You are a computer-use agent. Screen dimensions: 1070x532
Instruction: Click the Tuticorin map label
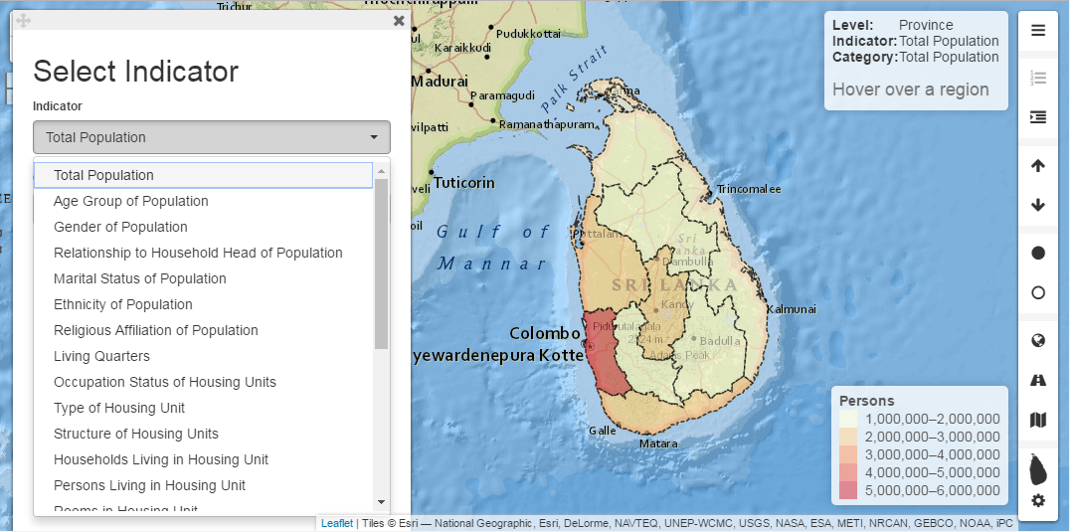coord(464,183)
